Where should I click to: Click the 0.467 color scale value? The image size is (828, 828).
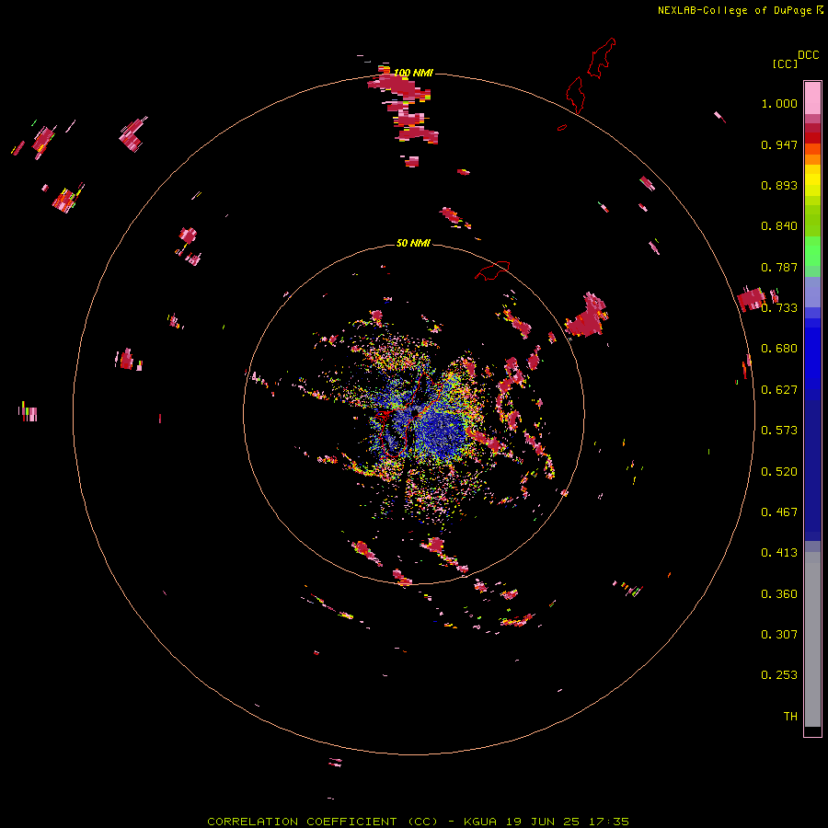(779, 512)
